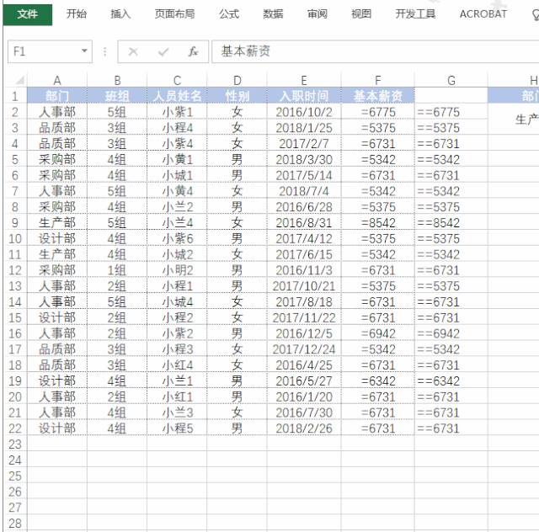The image size is (539, 532).
Task: Open Insert Function fx dialog
Action: coord(193,52)
